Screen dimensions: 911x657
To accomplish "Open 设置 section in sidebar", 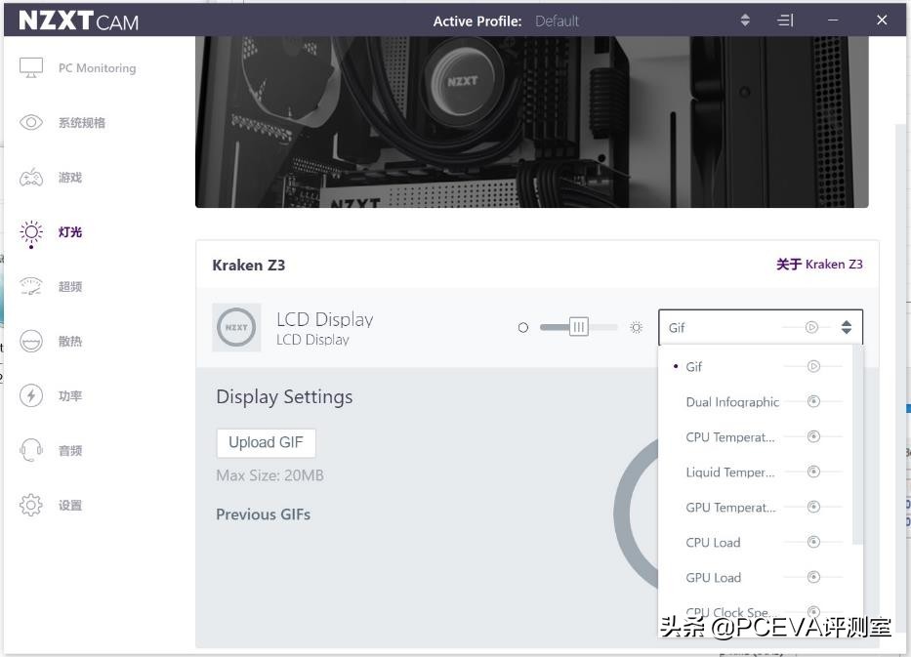I will [x=70, y=505].
